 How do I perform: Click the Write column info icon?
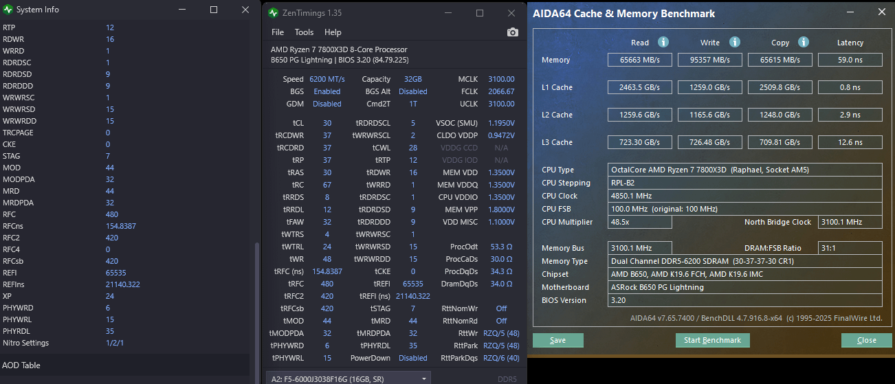(x=734, y=42)
